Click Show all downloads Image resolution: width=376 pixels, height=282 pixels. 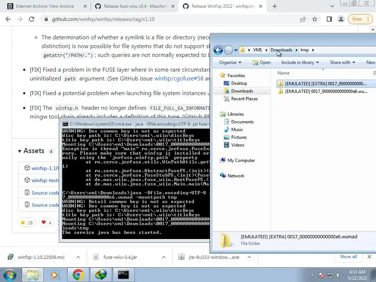click(348, 257)
